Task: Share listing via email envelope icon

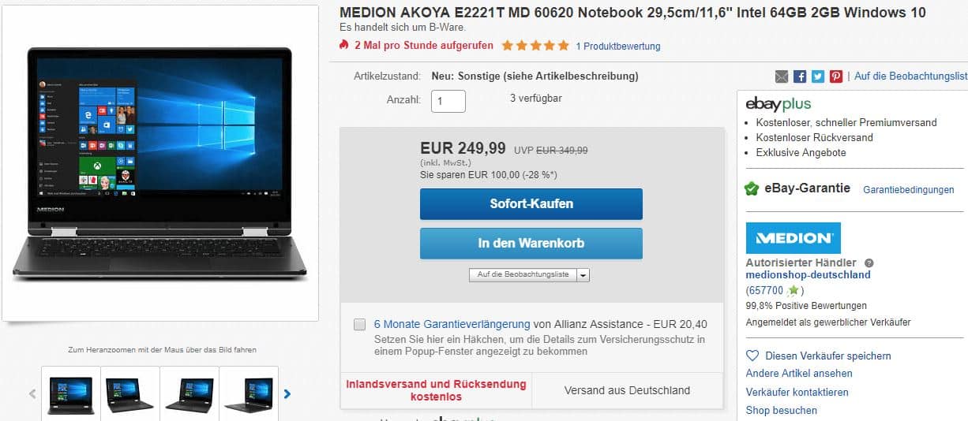Action: [782, 76]
